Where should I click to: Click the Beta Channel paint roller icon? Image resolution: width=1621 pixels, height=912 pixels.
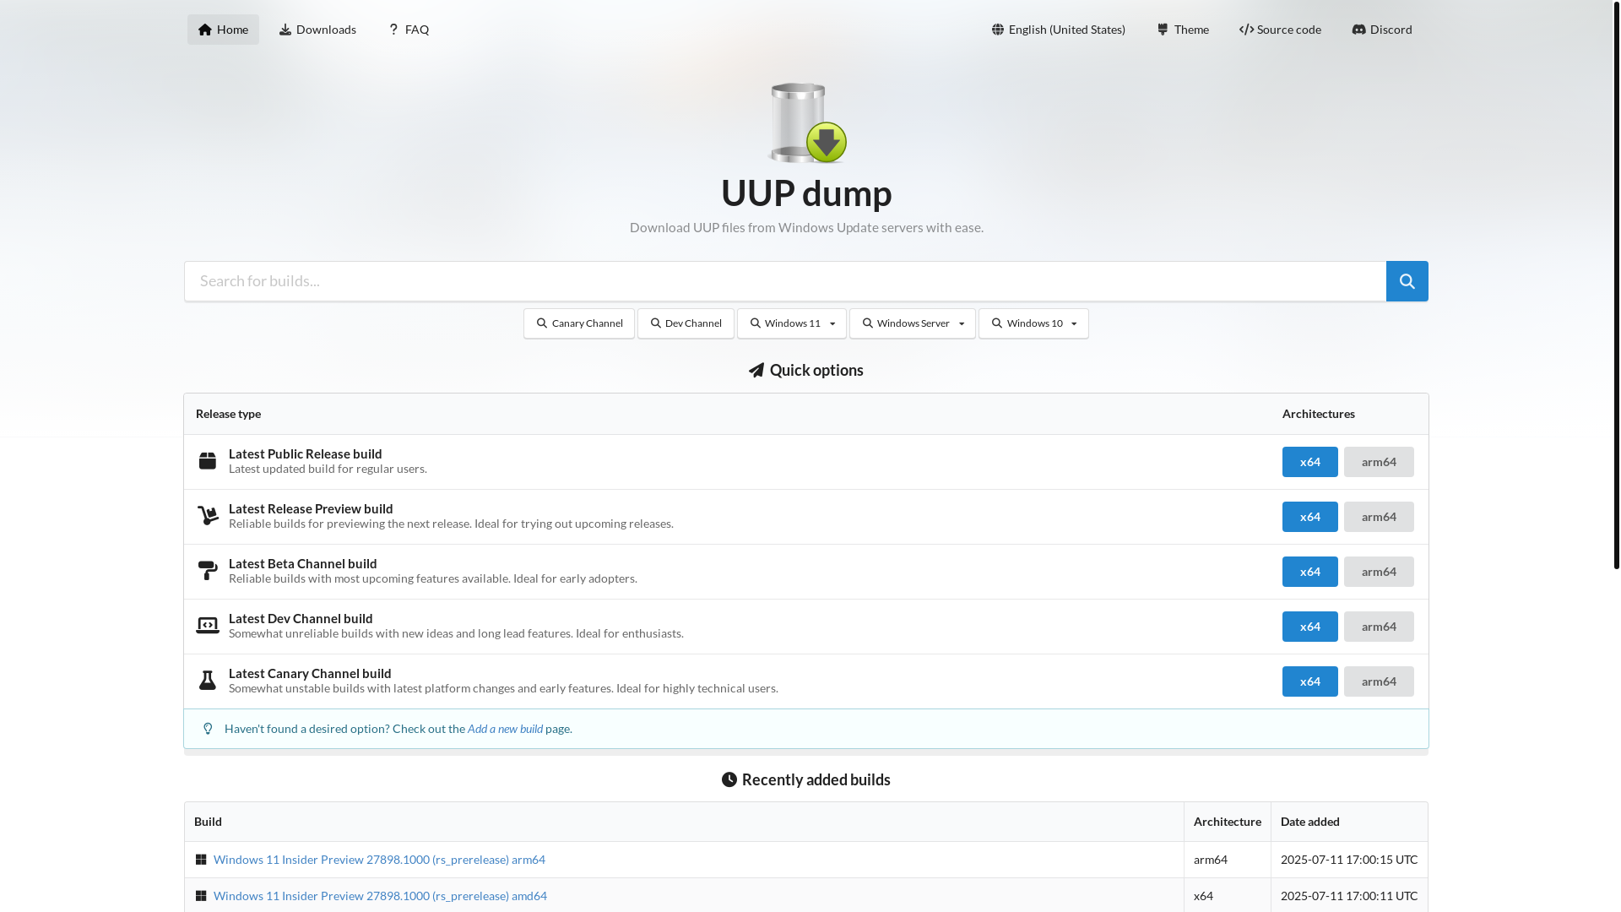point(207,571)
